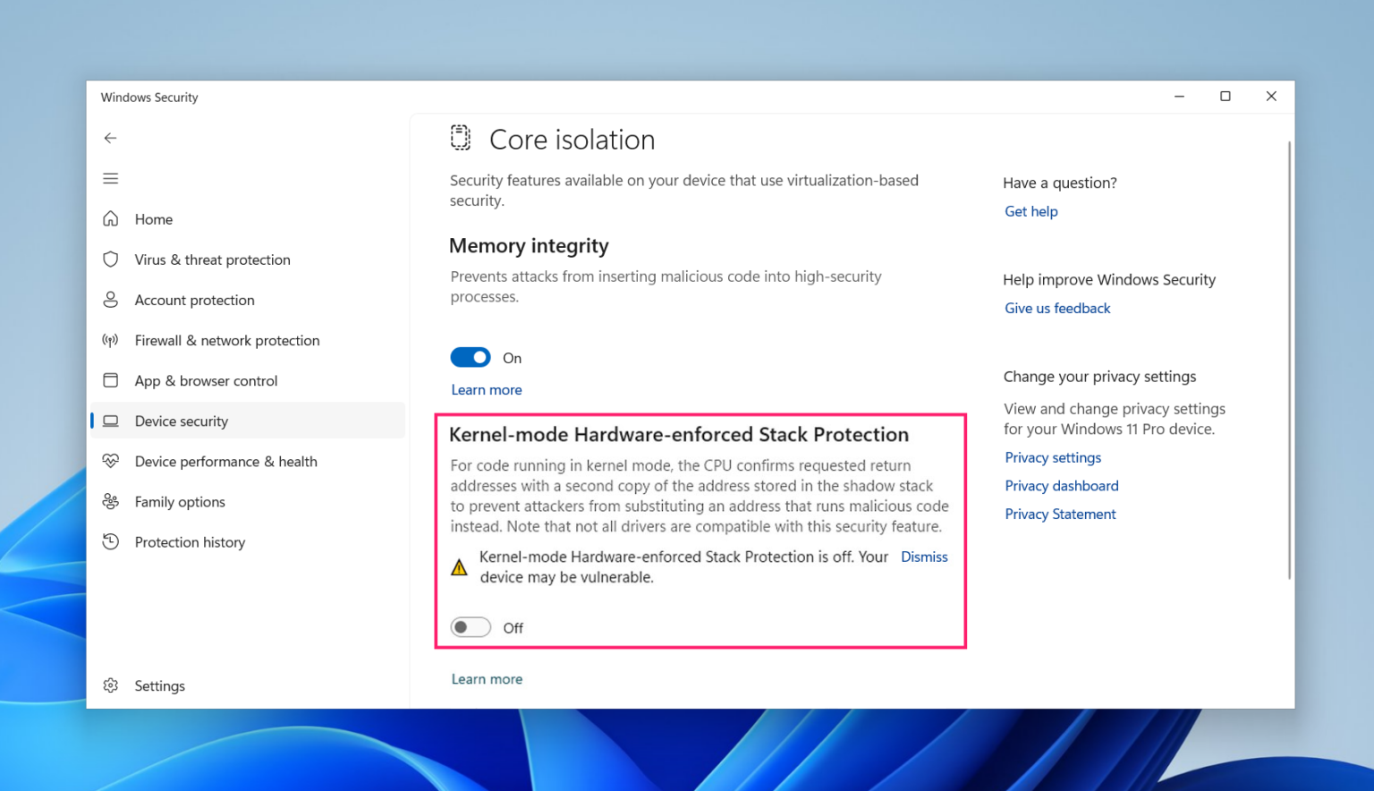Screen dimensions: 1374x791
Task: Select Device security in sidebar
Action: pyautogui.click(x=248, y=421)
